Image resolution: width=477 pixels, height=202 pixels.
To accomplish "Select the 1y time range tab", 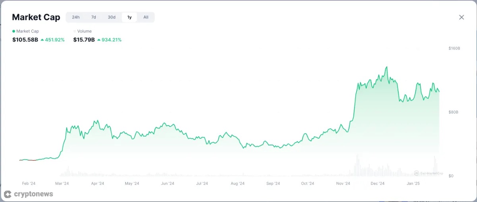I will pos(130,17).
